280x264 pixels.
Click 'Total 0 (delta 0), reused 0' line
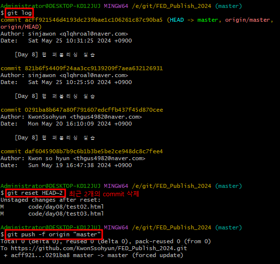click(x=106, y=241)
